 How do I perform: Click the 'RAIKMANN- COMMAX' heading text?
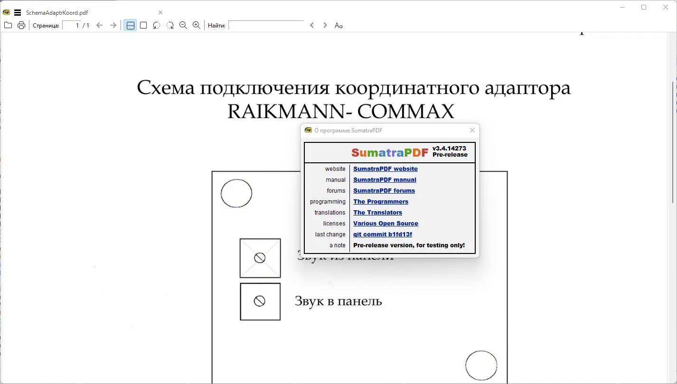click(x=341, y=112)
